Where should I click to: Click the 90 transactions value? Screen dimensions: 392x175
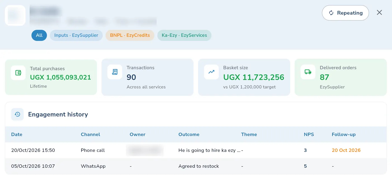coord(131,77)
